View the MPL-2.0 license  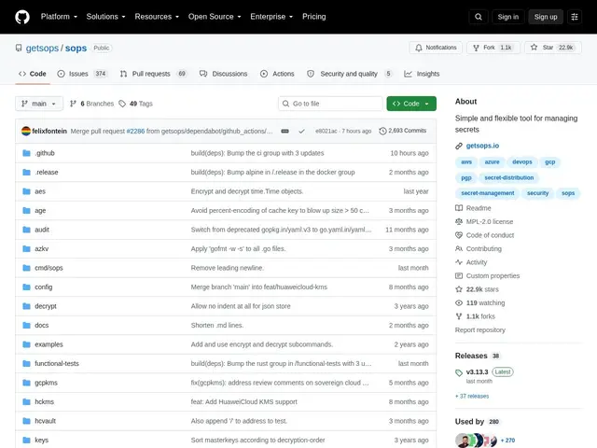484,222
